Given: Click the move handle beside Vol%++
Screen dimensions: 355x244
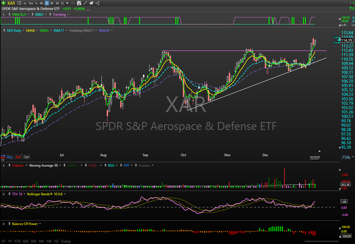Looking at the screenshot, I should (65, 165).
